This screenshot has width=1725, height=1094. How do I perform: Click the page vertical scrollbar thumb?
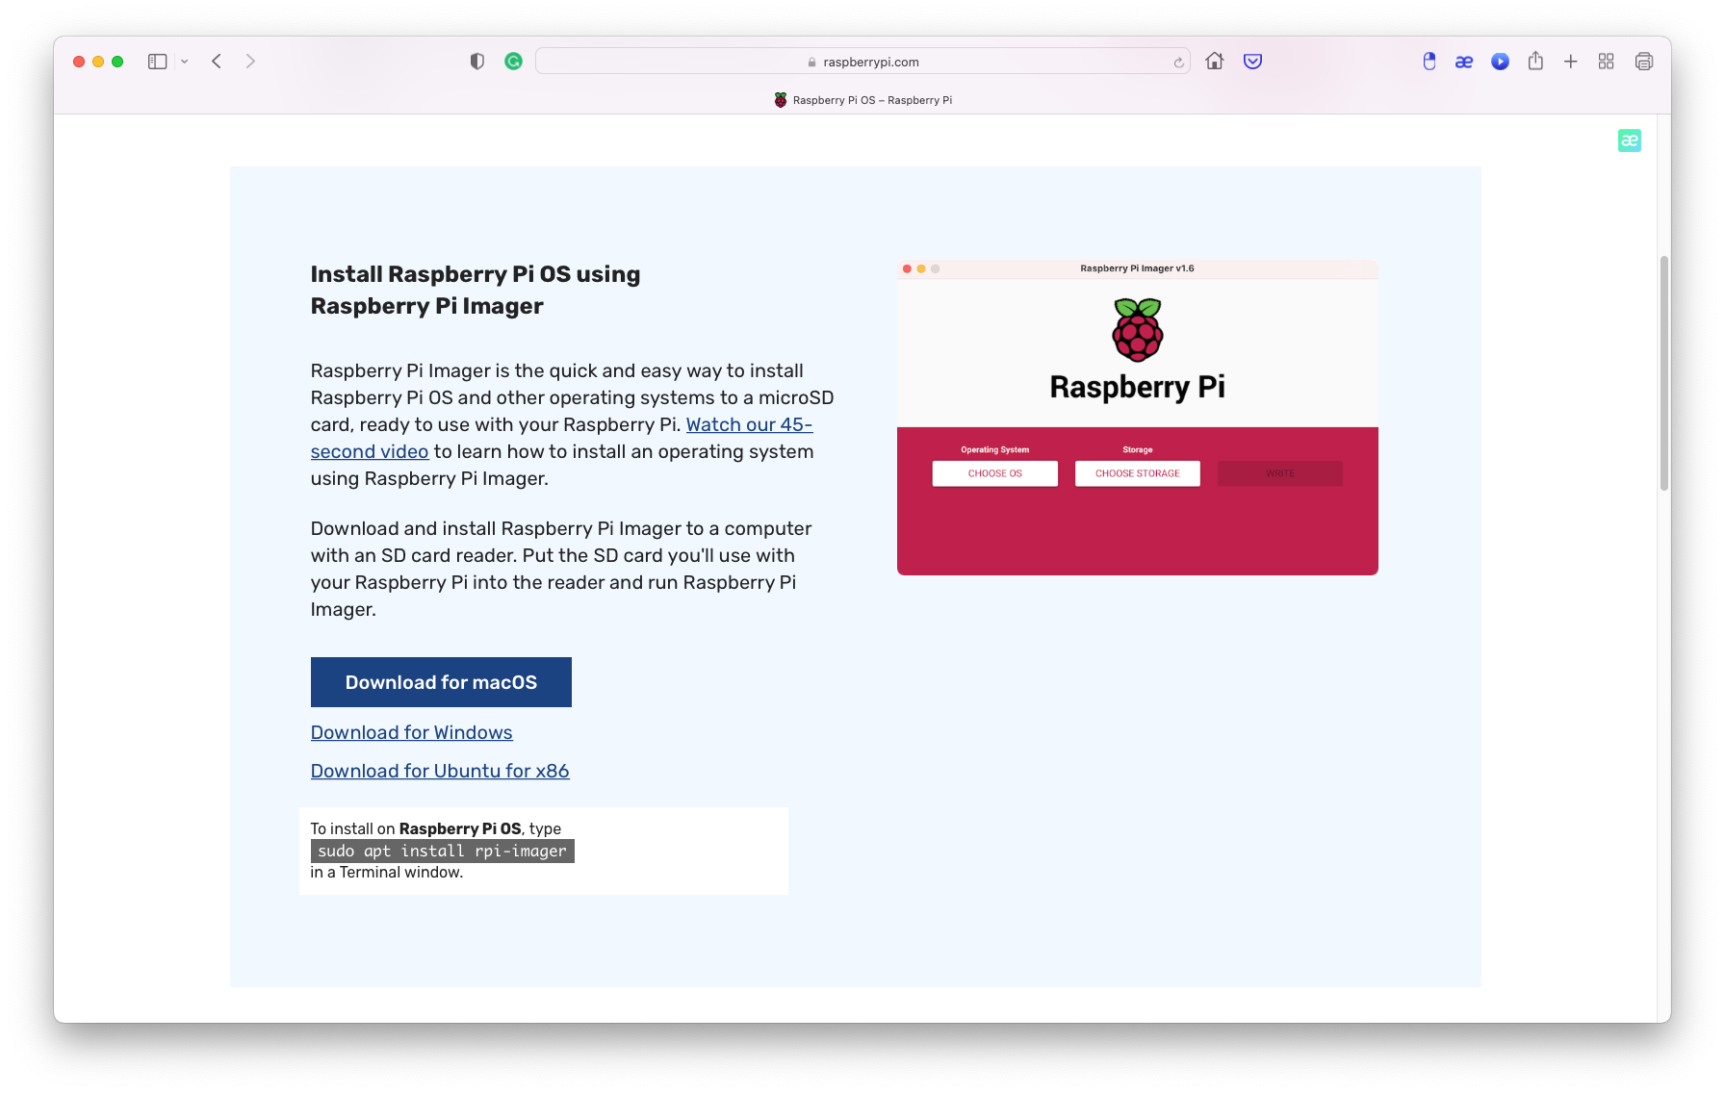[x=1663, y=373]
